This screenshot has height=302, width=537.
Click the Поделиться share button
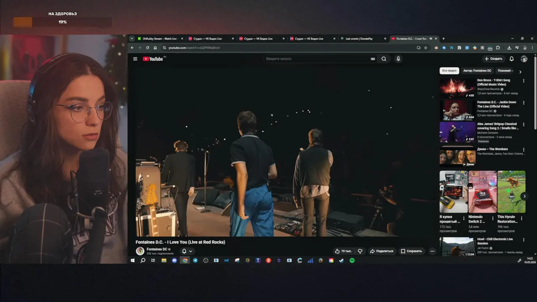tap(381, 251)
